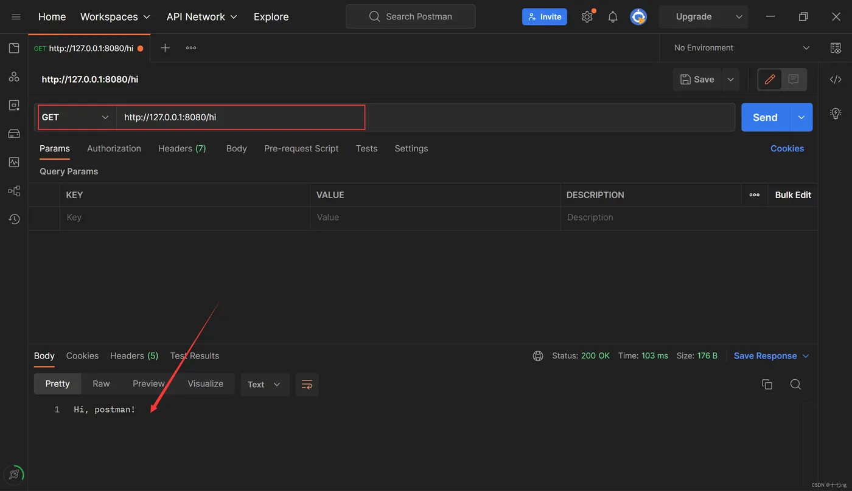Open the Tests tab
The image size is (852, 491).
[367, 148]
